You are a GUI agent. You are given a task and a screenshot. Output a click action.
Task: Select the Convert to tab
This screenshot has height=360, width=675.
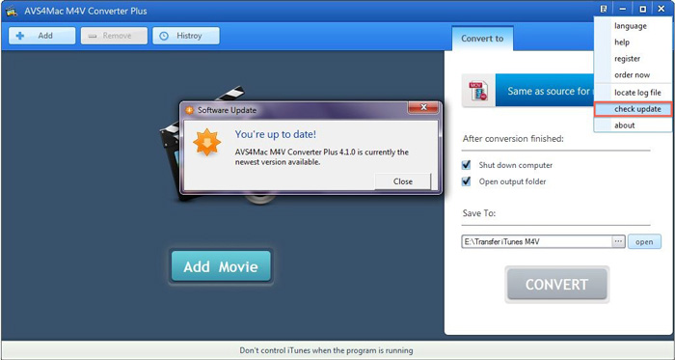click(482, 39)
